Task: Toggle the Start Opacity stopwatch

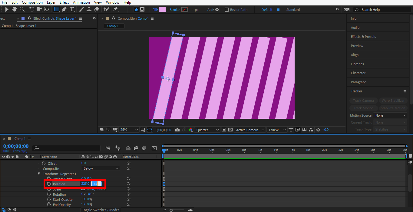Action: (x=49, y=199)
